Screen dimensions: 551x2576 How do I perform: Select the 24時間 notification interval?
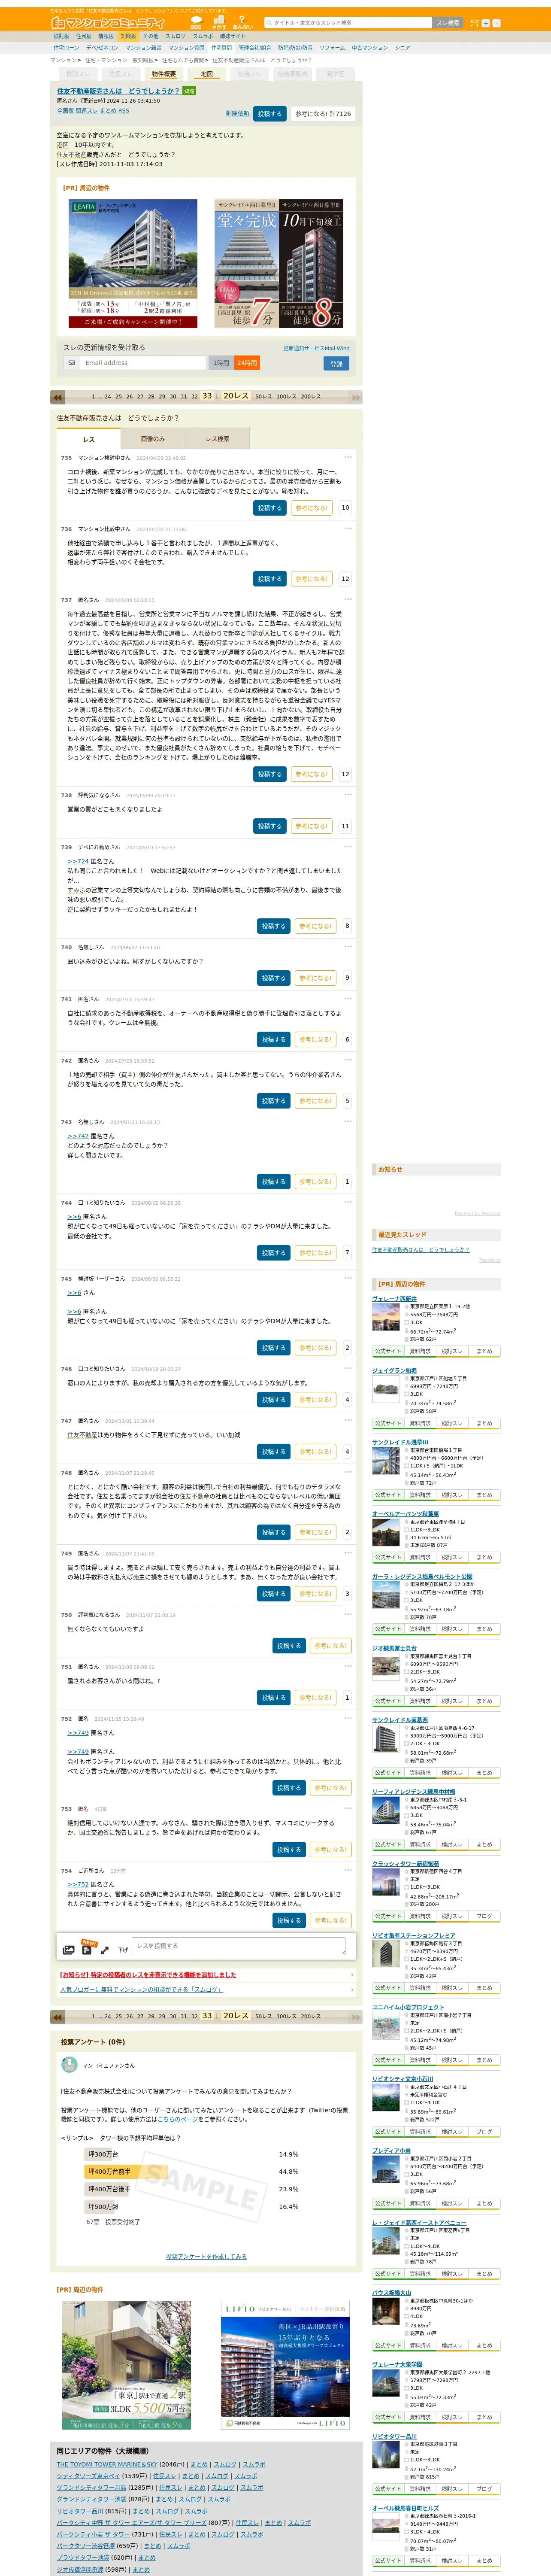247,363
